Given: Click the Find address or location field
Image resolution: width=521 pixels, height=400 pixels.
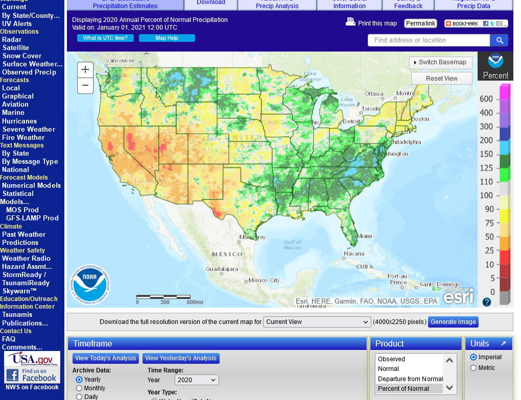Looking at the screenshot, I should coord(429,40).
